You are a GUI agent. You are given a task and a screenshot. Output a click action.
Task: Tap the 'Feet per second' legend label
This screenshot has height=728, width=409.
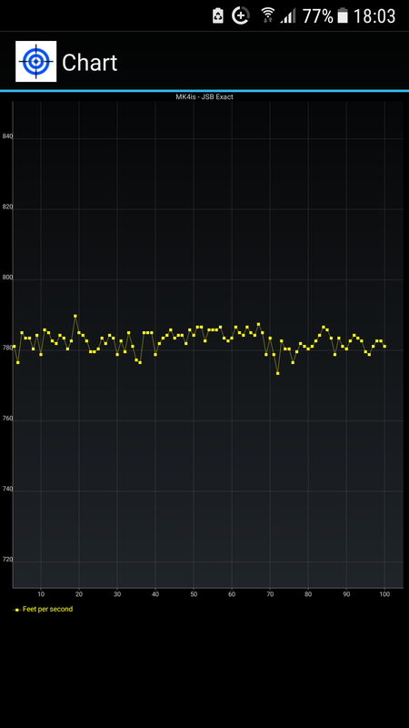pyautogui.click(x=48, y=609)
